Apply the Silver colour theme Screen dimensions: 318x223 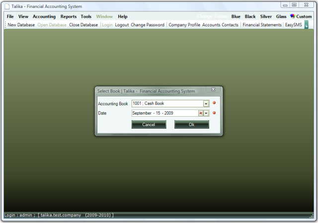click(266, 16)
